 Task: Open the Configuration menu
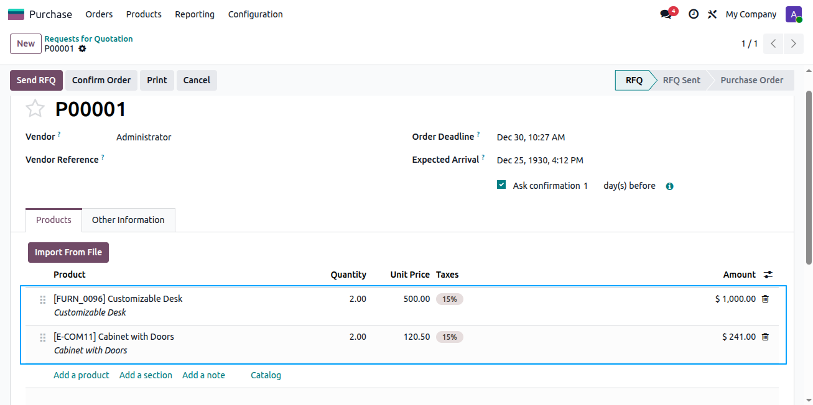(x=256, y=14)
